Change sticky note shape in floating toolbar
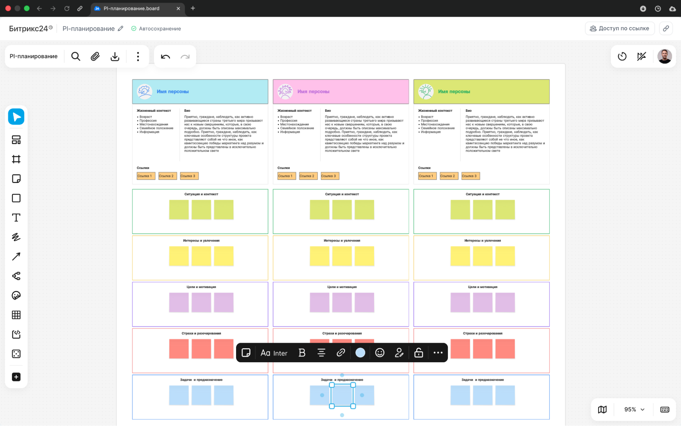Image resolution: width=681 pixels, height=426 pixels. (246, 353)
